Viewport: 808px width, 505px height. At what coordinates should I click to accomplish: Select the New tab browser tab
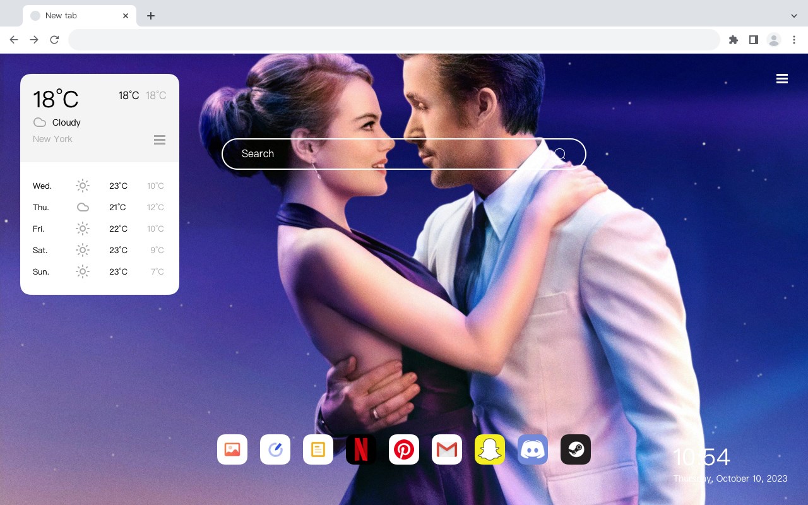pyautogui.click(x=80, y=16)
